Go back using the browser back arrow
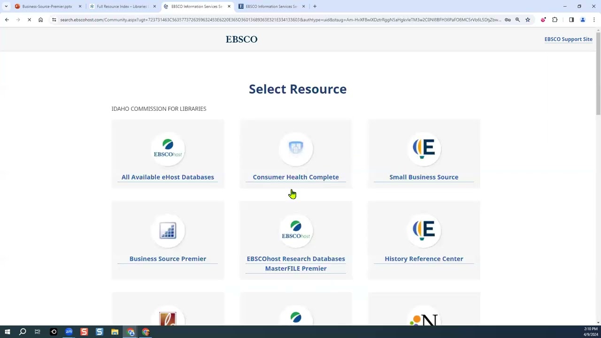Screen dimensions: 601x338 7,20
